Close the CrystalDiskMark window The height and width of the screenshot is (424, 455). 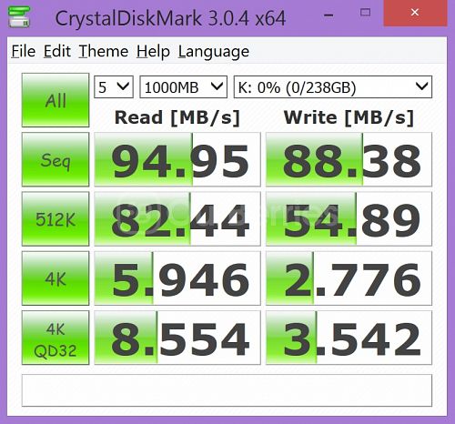pos(415,13)
